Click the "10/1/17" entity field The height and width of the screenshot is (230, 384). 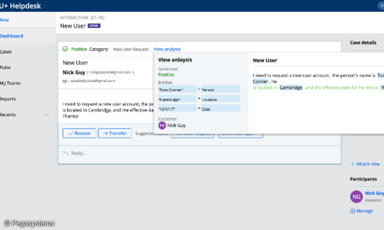177,109
